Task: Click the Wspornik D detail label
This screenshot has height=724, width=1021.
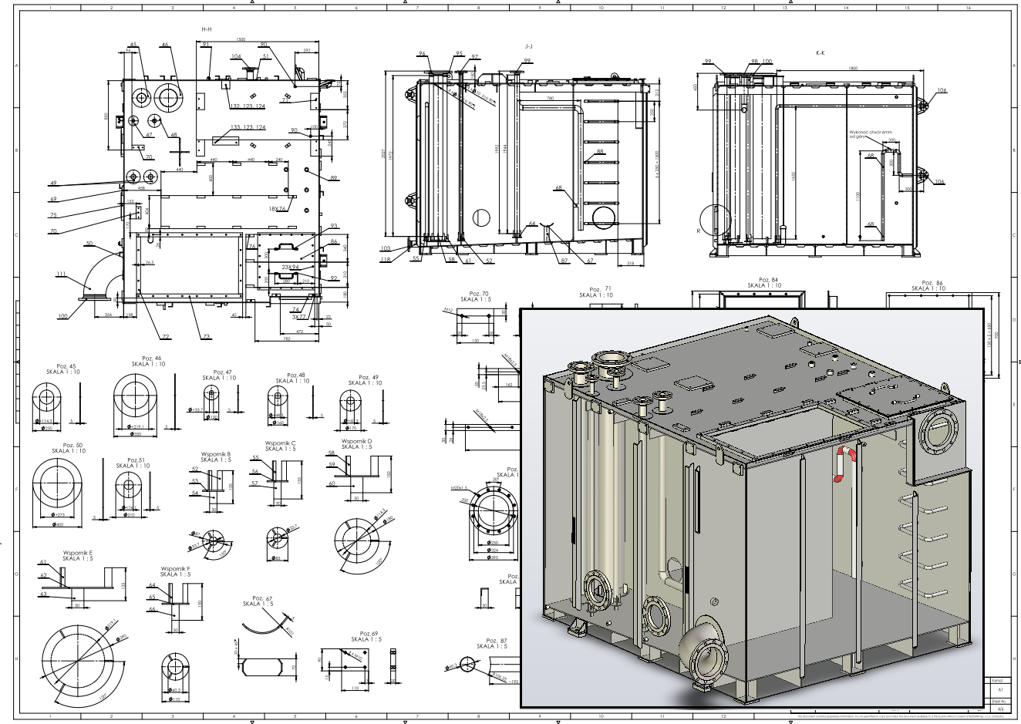Action: click(x=356, y=441)
